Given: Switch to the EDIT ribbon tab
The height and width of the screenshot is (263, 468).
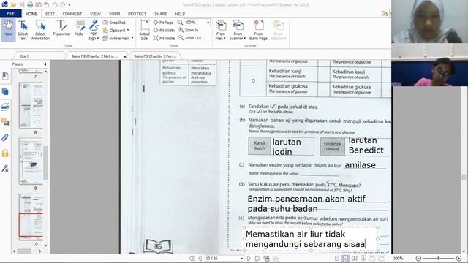Looking at the screenshot, I should point(50,14).
